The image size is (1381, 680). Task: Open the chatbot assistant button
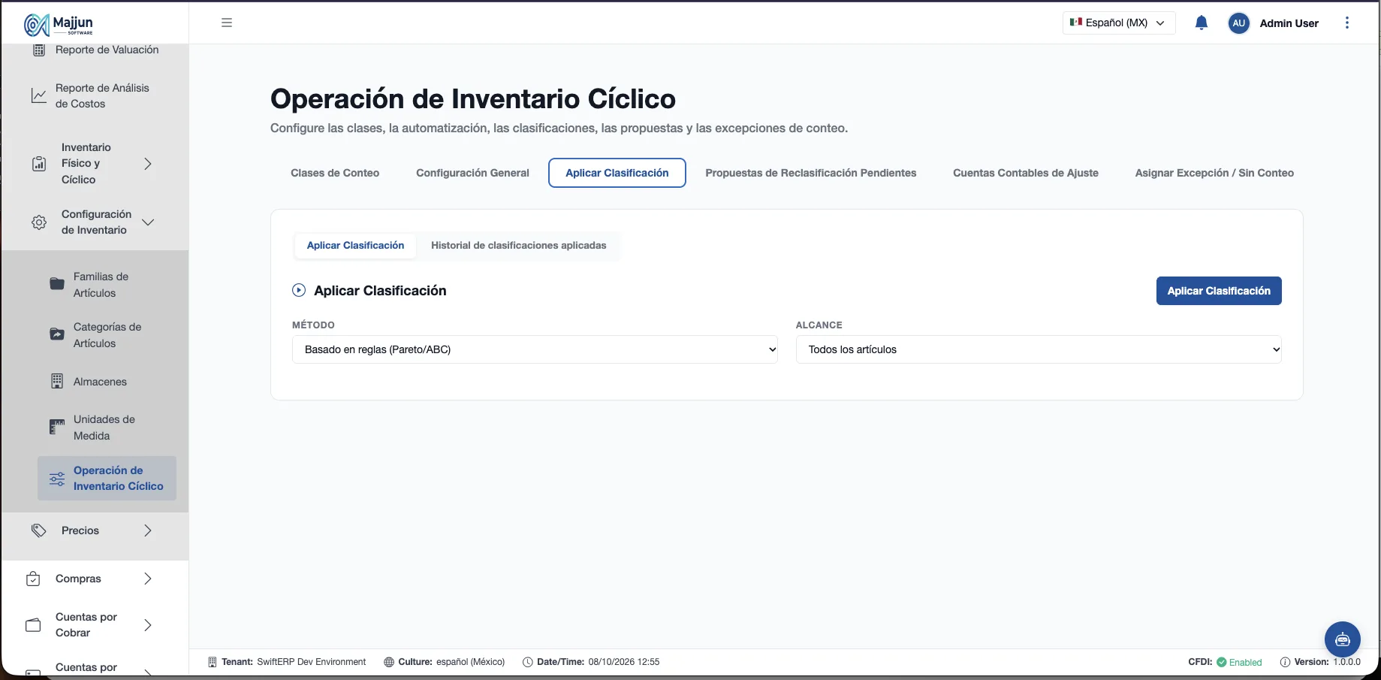pos(1342,639)
